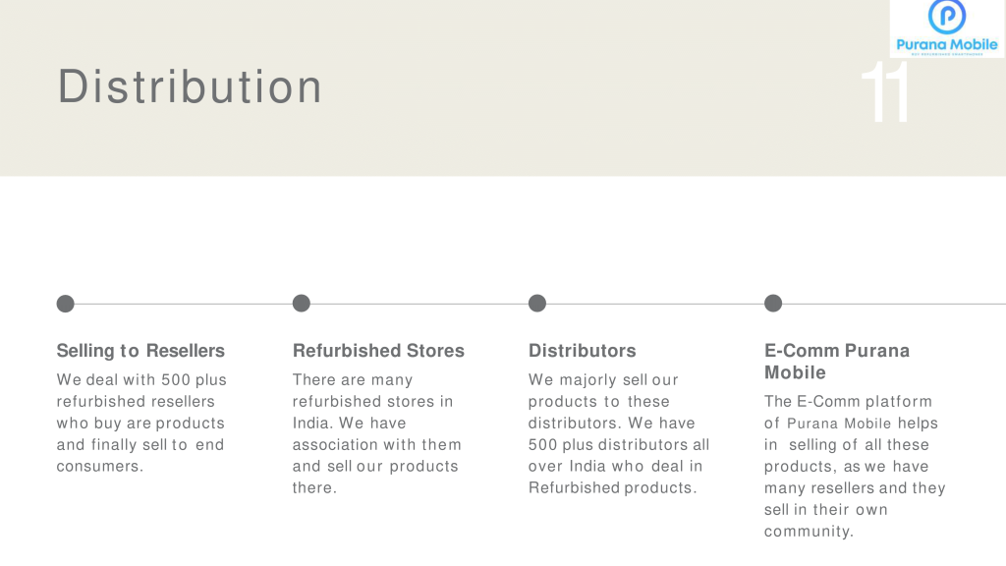Viewport: 1006px width, 566px height.
Task: Click the timeline line between Resellers and Stores
Action: [184, 304]
